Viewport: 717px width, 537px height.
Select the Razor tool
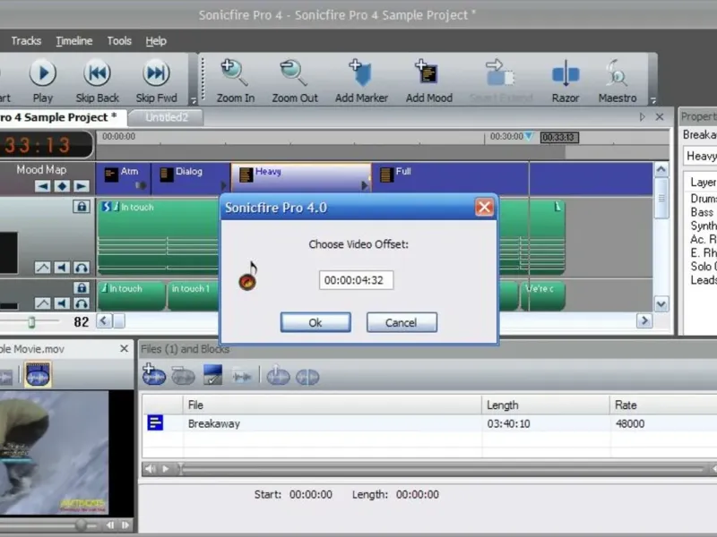pyautogui.click(x=566, y=73)
